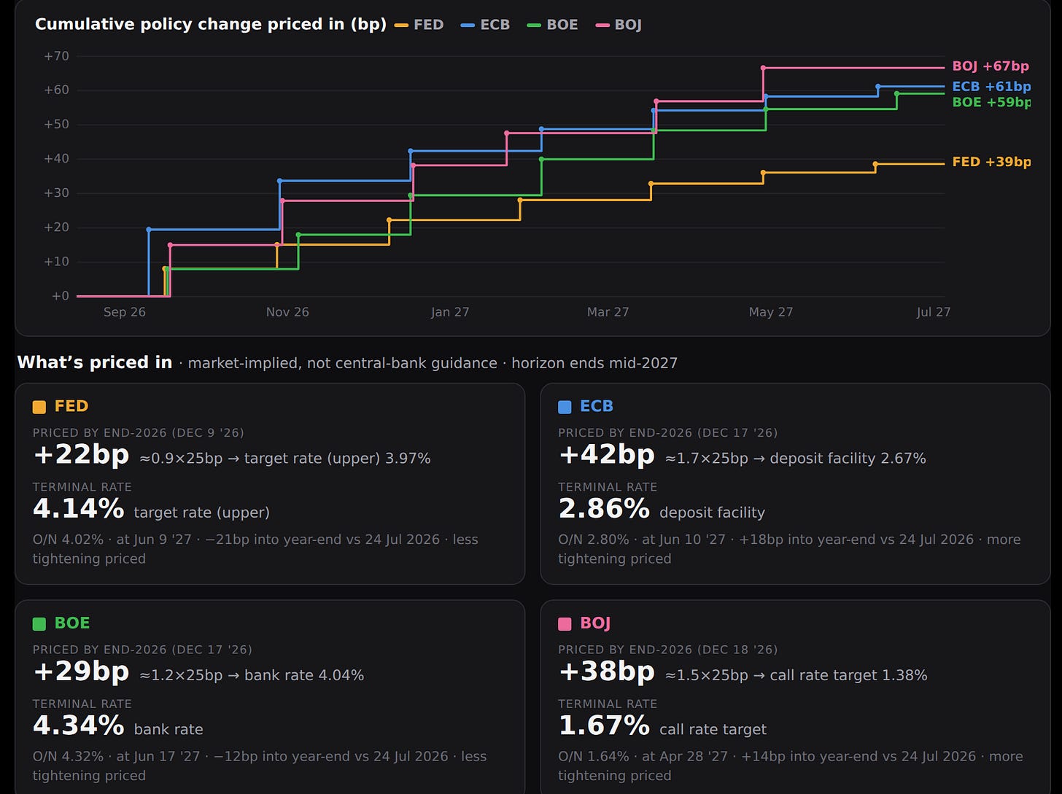Open the FED card heading

(71, 406)
